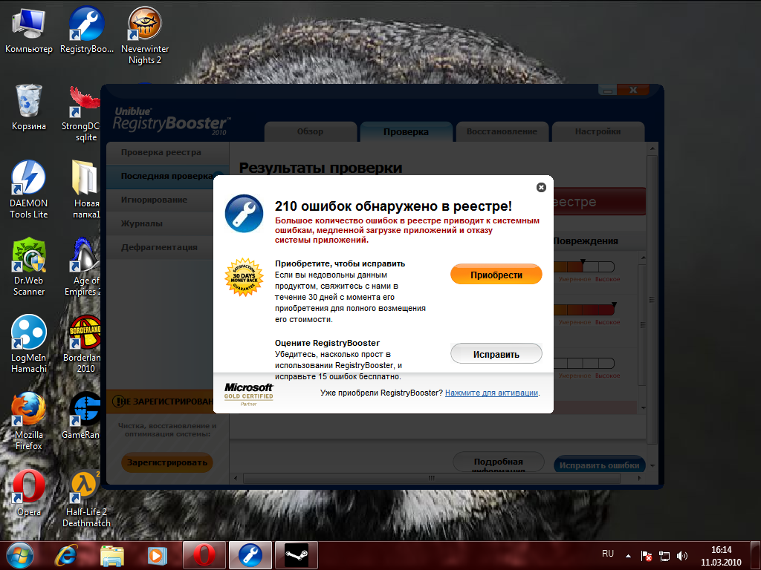Click the taskbar clock showing 16:14

click(x=721, y=556)
